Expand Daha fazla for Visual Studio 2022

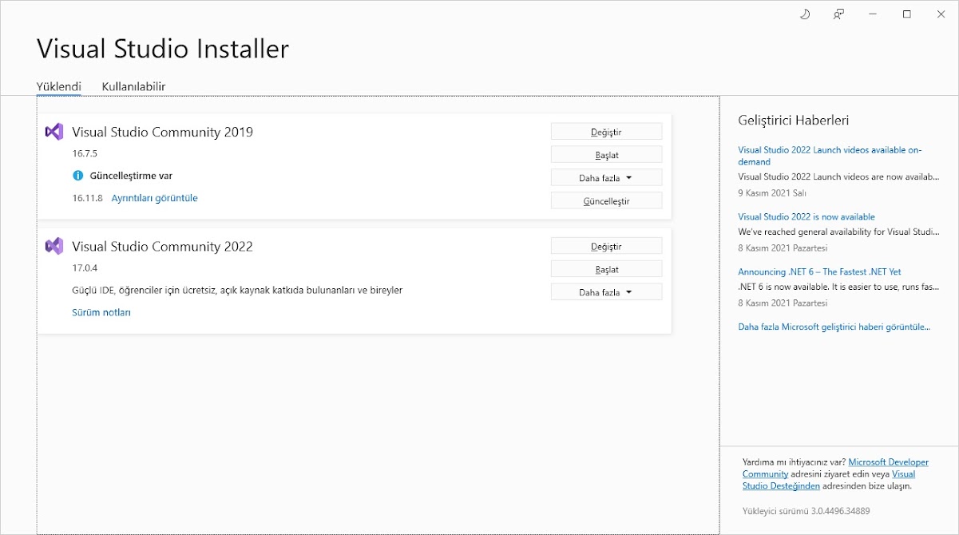606,292
